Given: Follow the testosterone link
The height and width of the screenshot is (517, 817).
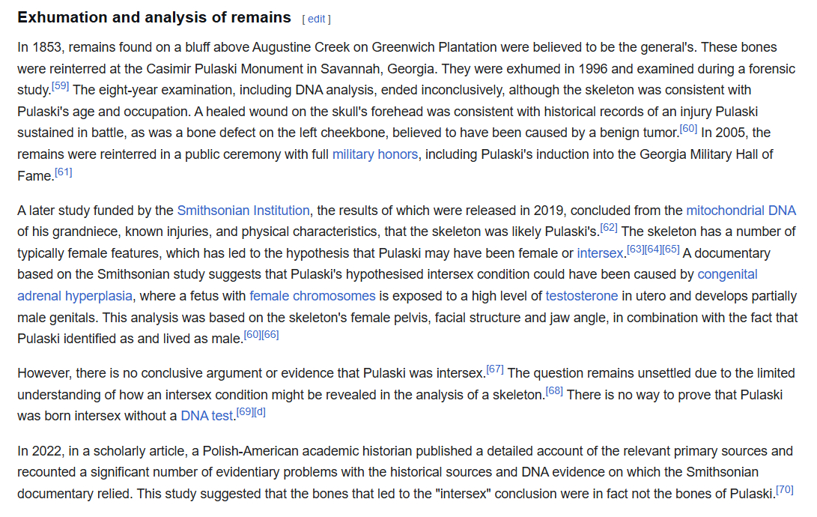Looking at the screenshot, I should (581, 296).
